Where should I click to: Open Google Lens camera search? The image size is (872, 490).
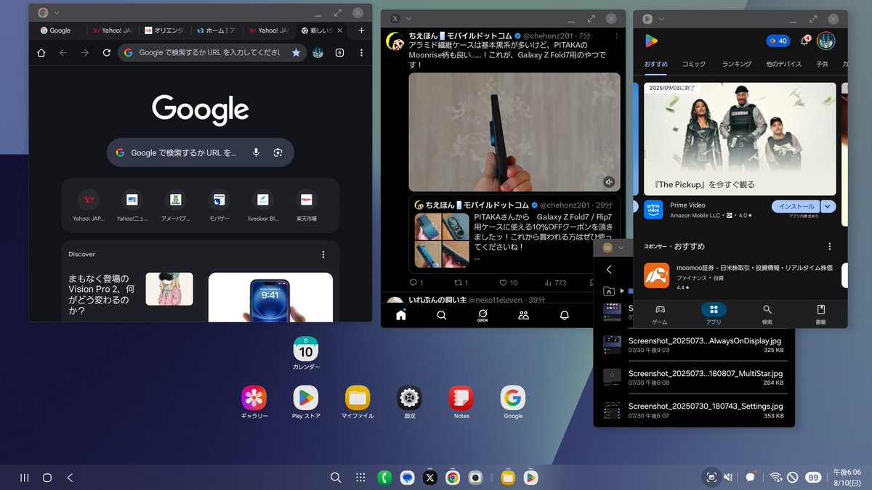pos(278,152)
